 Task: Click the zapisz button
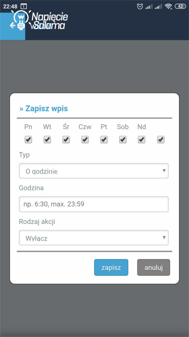tap(111, 267)
